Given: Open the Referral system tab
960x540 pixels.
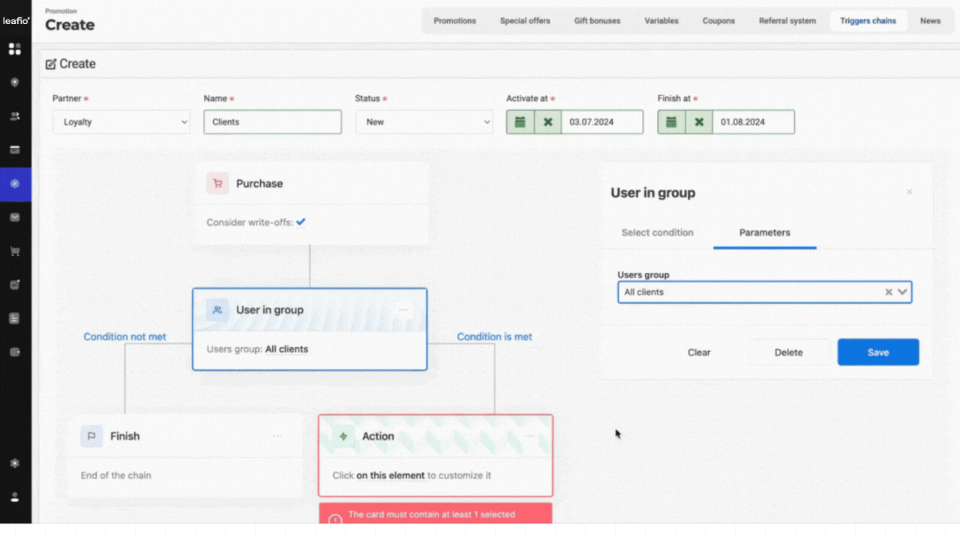Looking at the screenshot, I should [x=787, y=21].
